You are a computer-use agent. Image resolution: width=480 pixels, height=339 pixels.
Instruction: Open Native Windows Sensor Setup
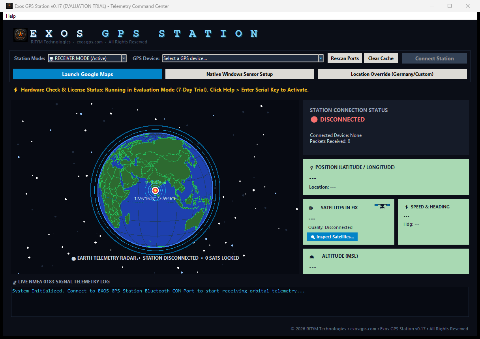tap(240, 74)
